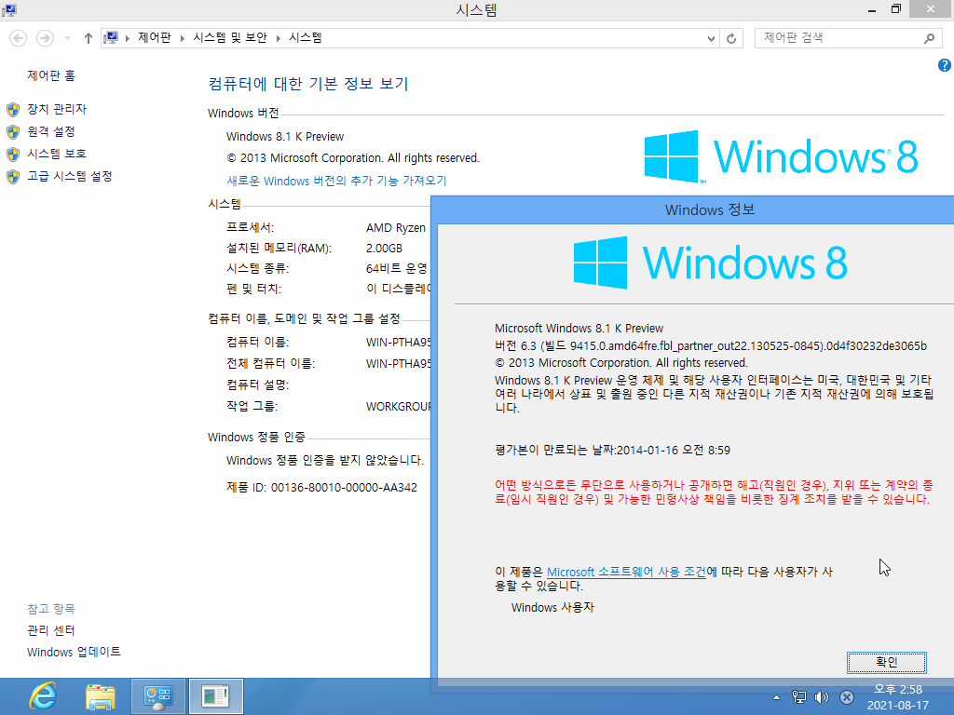Click 새로운 Windows 버전의 추가 기능 가져오기 link
Viewport: 954px width, 715px height.
(336, 181)
